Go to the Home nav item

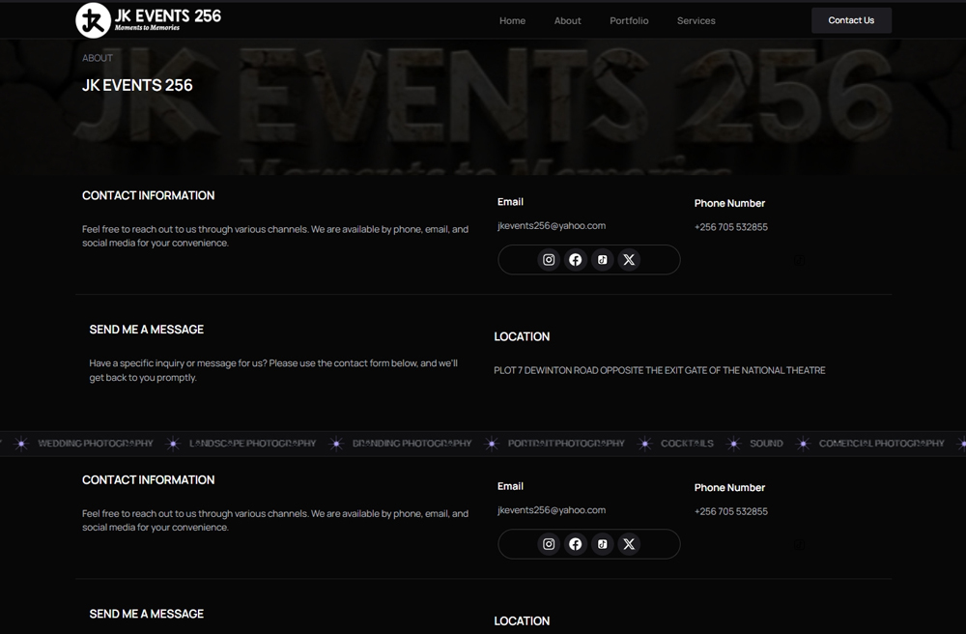tap(512, 20)
